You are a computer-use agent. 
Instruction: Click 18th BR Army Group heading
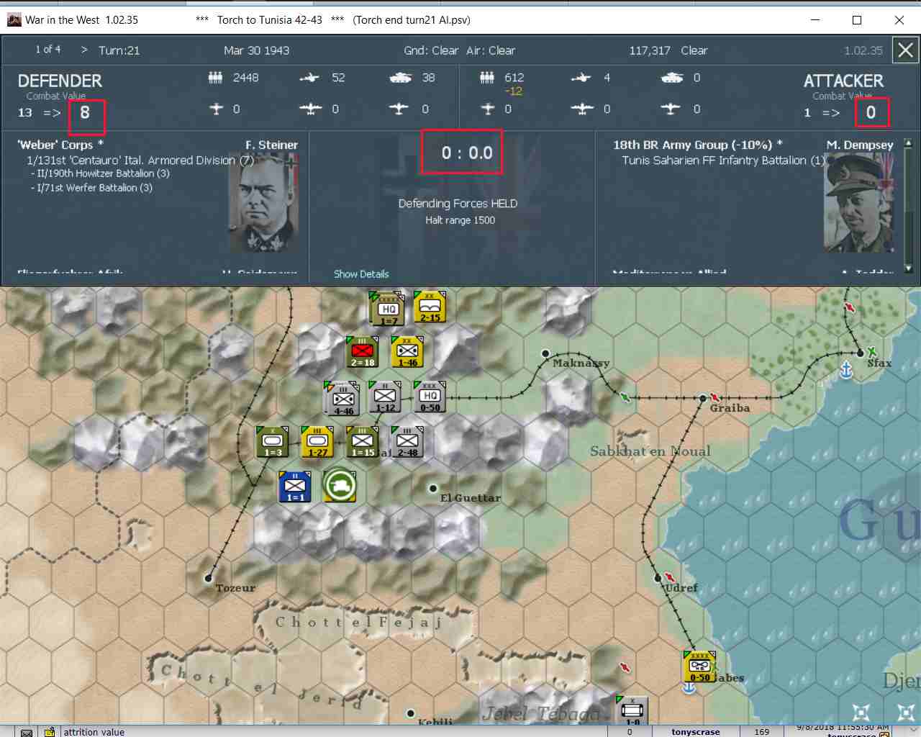click(x=698, y=145)
